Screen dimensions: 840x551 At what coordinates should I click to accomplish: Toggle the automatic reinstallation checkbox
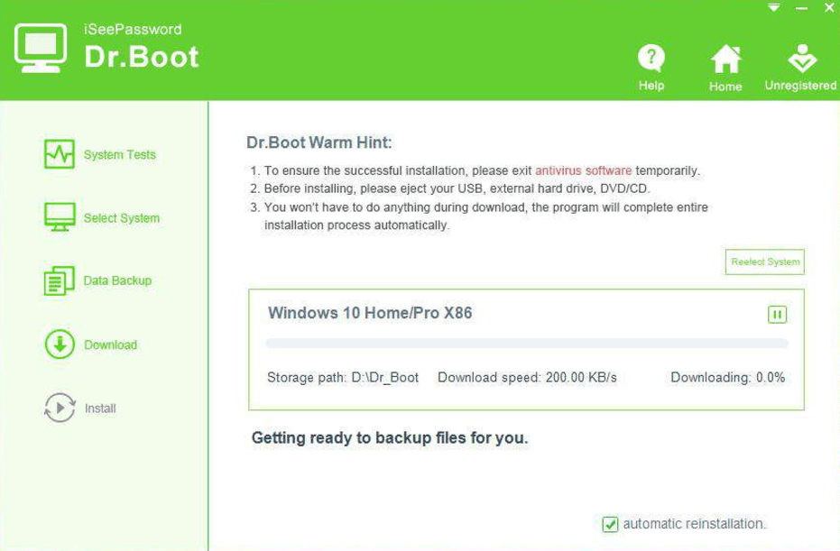tap(610, 524)
